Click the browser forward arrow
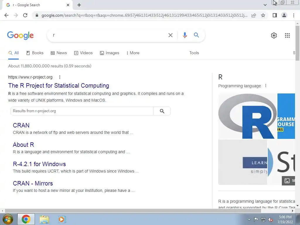 16,15
